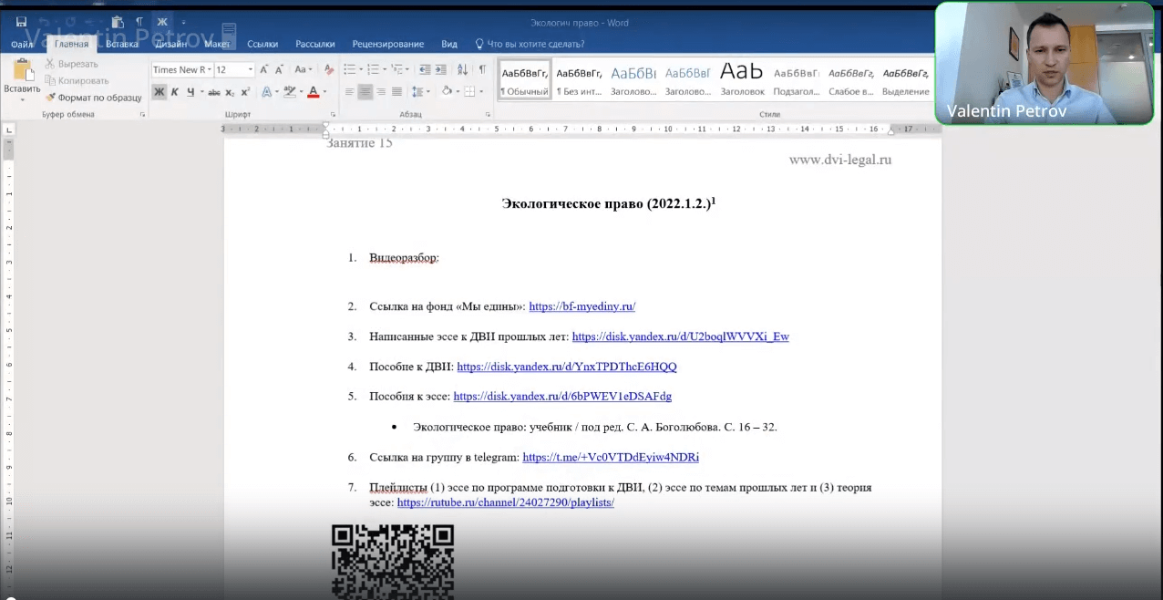Click the subscript x₂ icon
This screenshot has width=1163, height=600.
pos(230,92)
